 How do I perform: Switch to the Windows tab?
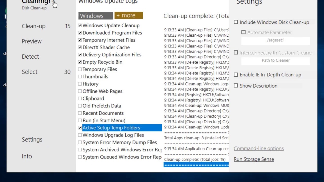point(95,16)
